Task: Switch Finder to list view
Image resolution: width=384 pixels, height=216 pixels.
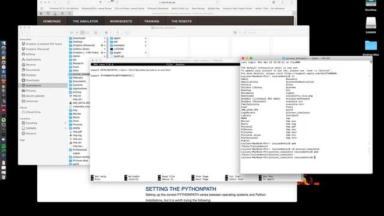Action: coord(77,32)
